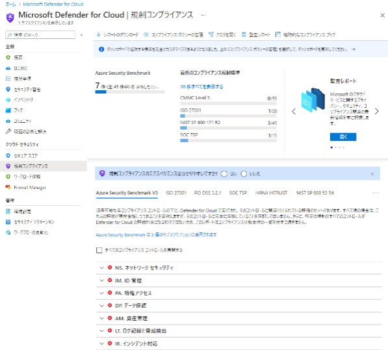
Task: Select 規制コンプライアンス purple shield icon in sidebar
Action: click(8, 166)
